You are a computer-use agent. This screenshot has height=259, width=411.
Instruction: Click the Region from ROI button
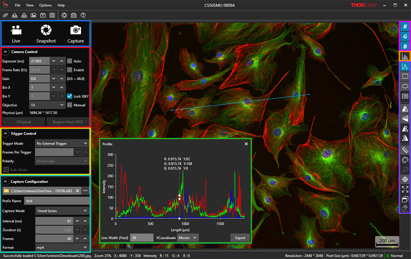point(68,122)
